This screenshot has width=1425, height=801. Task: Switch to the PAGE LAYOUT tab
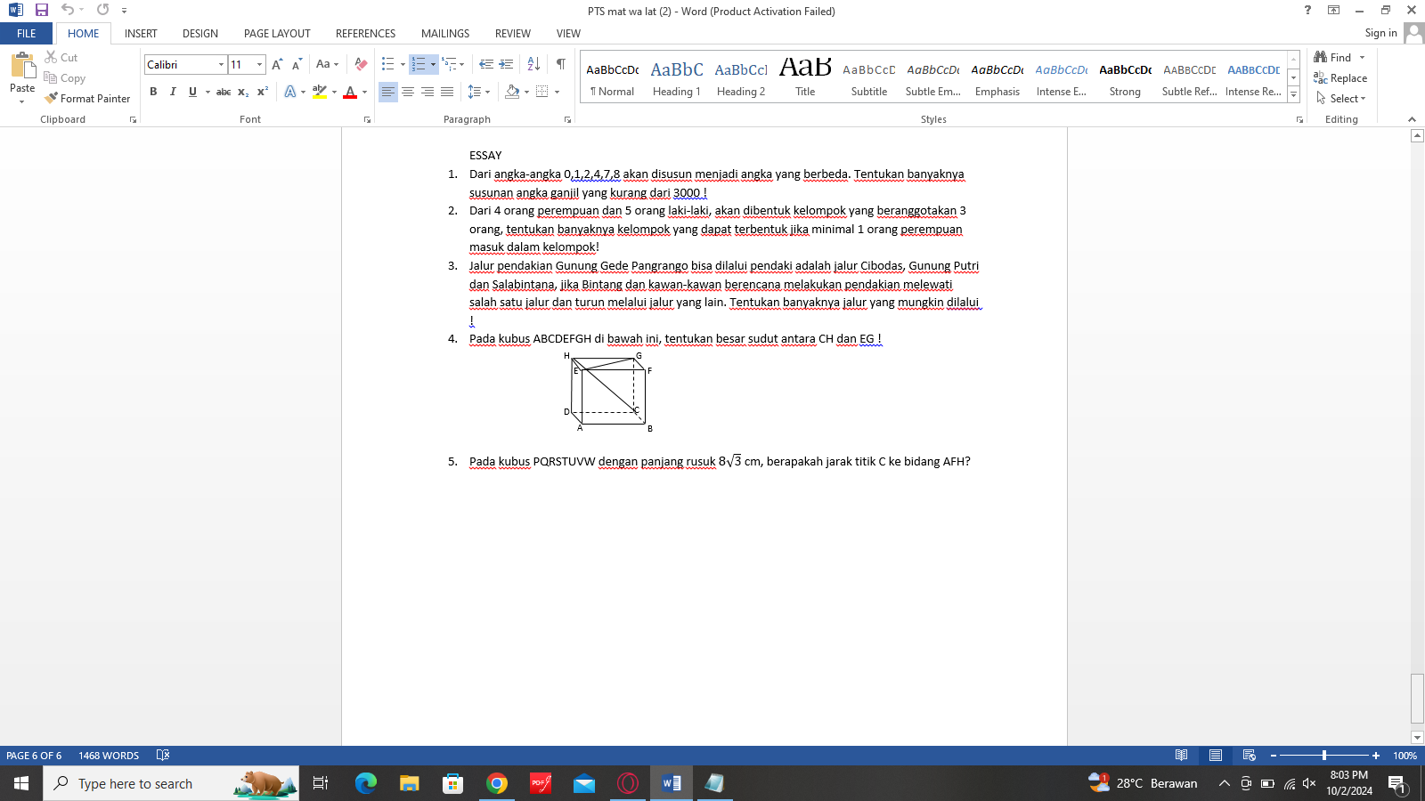coord(277,34)
